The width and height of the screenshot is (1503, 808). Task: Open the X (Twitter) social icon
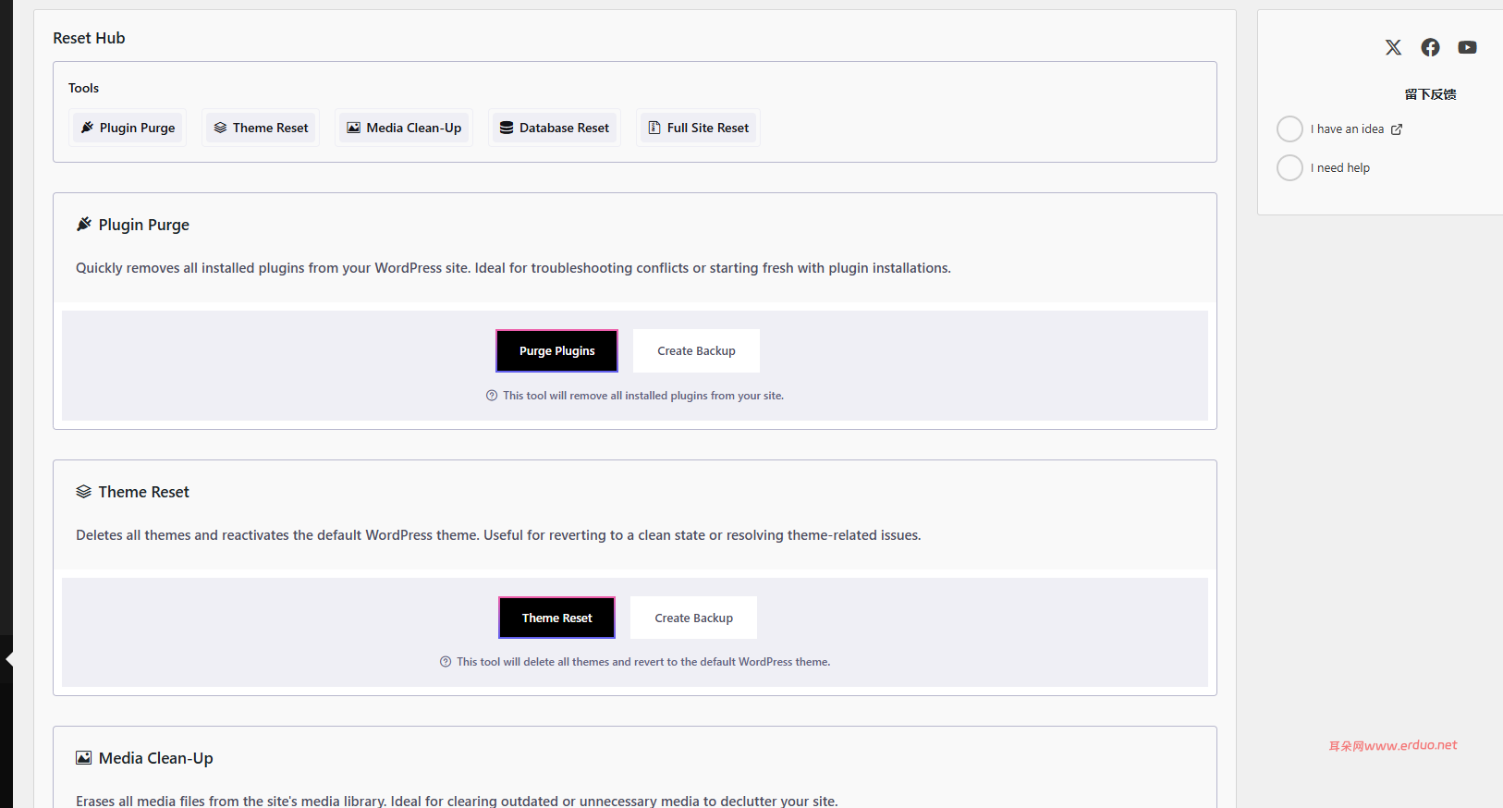1393,47
